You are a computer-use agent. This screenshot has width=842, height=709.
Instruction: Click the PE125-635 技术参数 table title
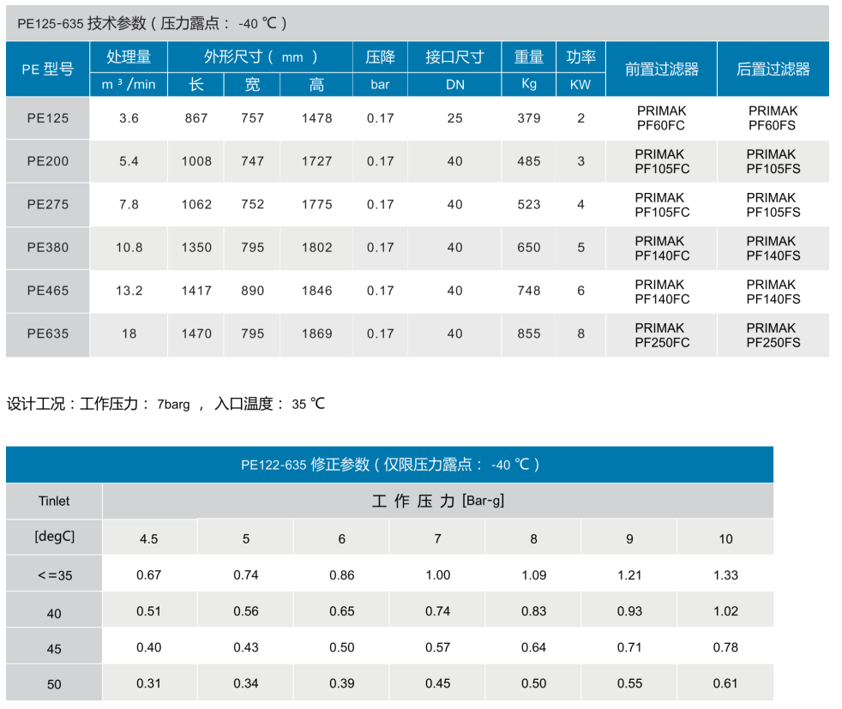[x=153, y=24]
